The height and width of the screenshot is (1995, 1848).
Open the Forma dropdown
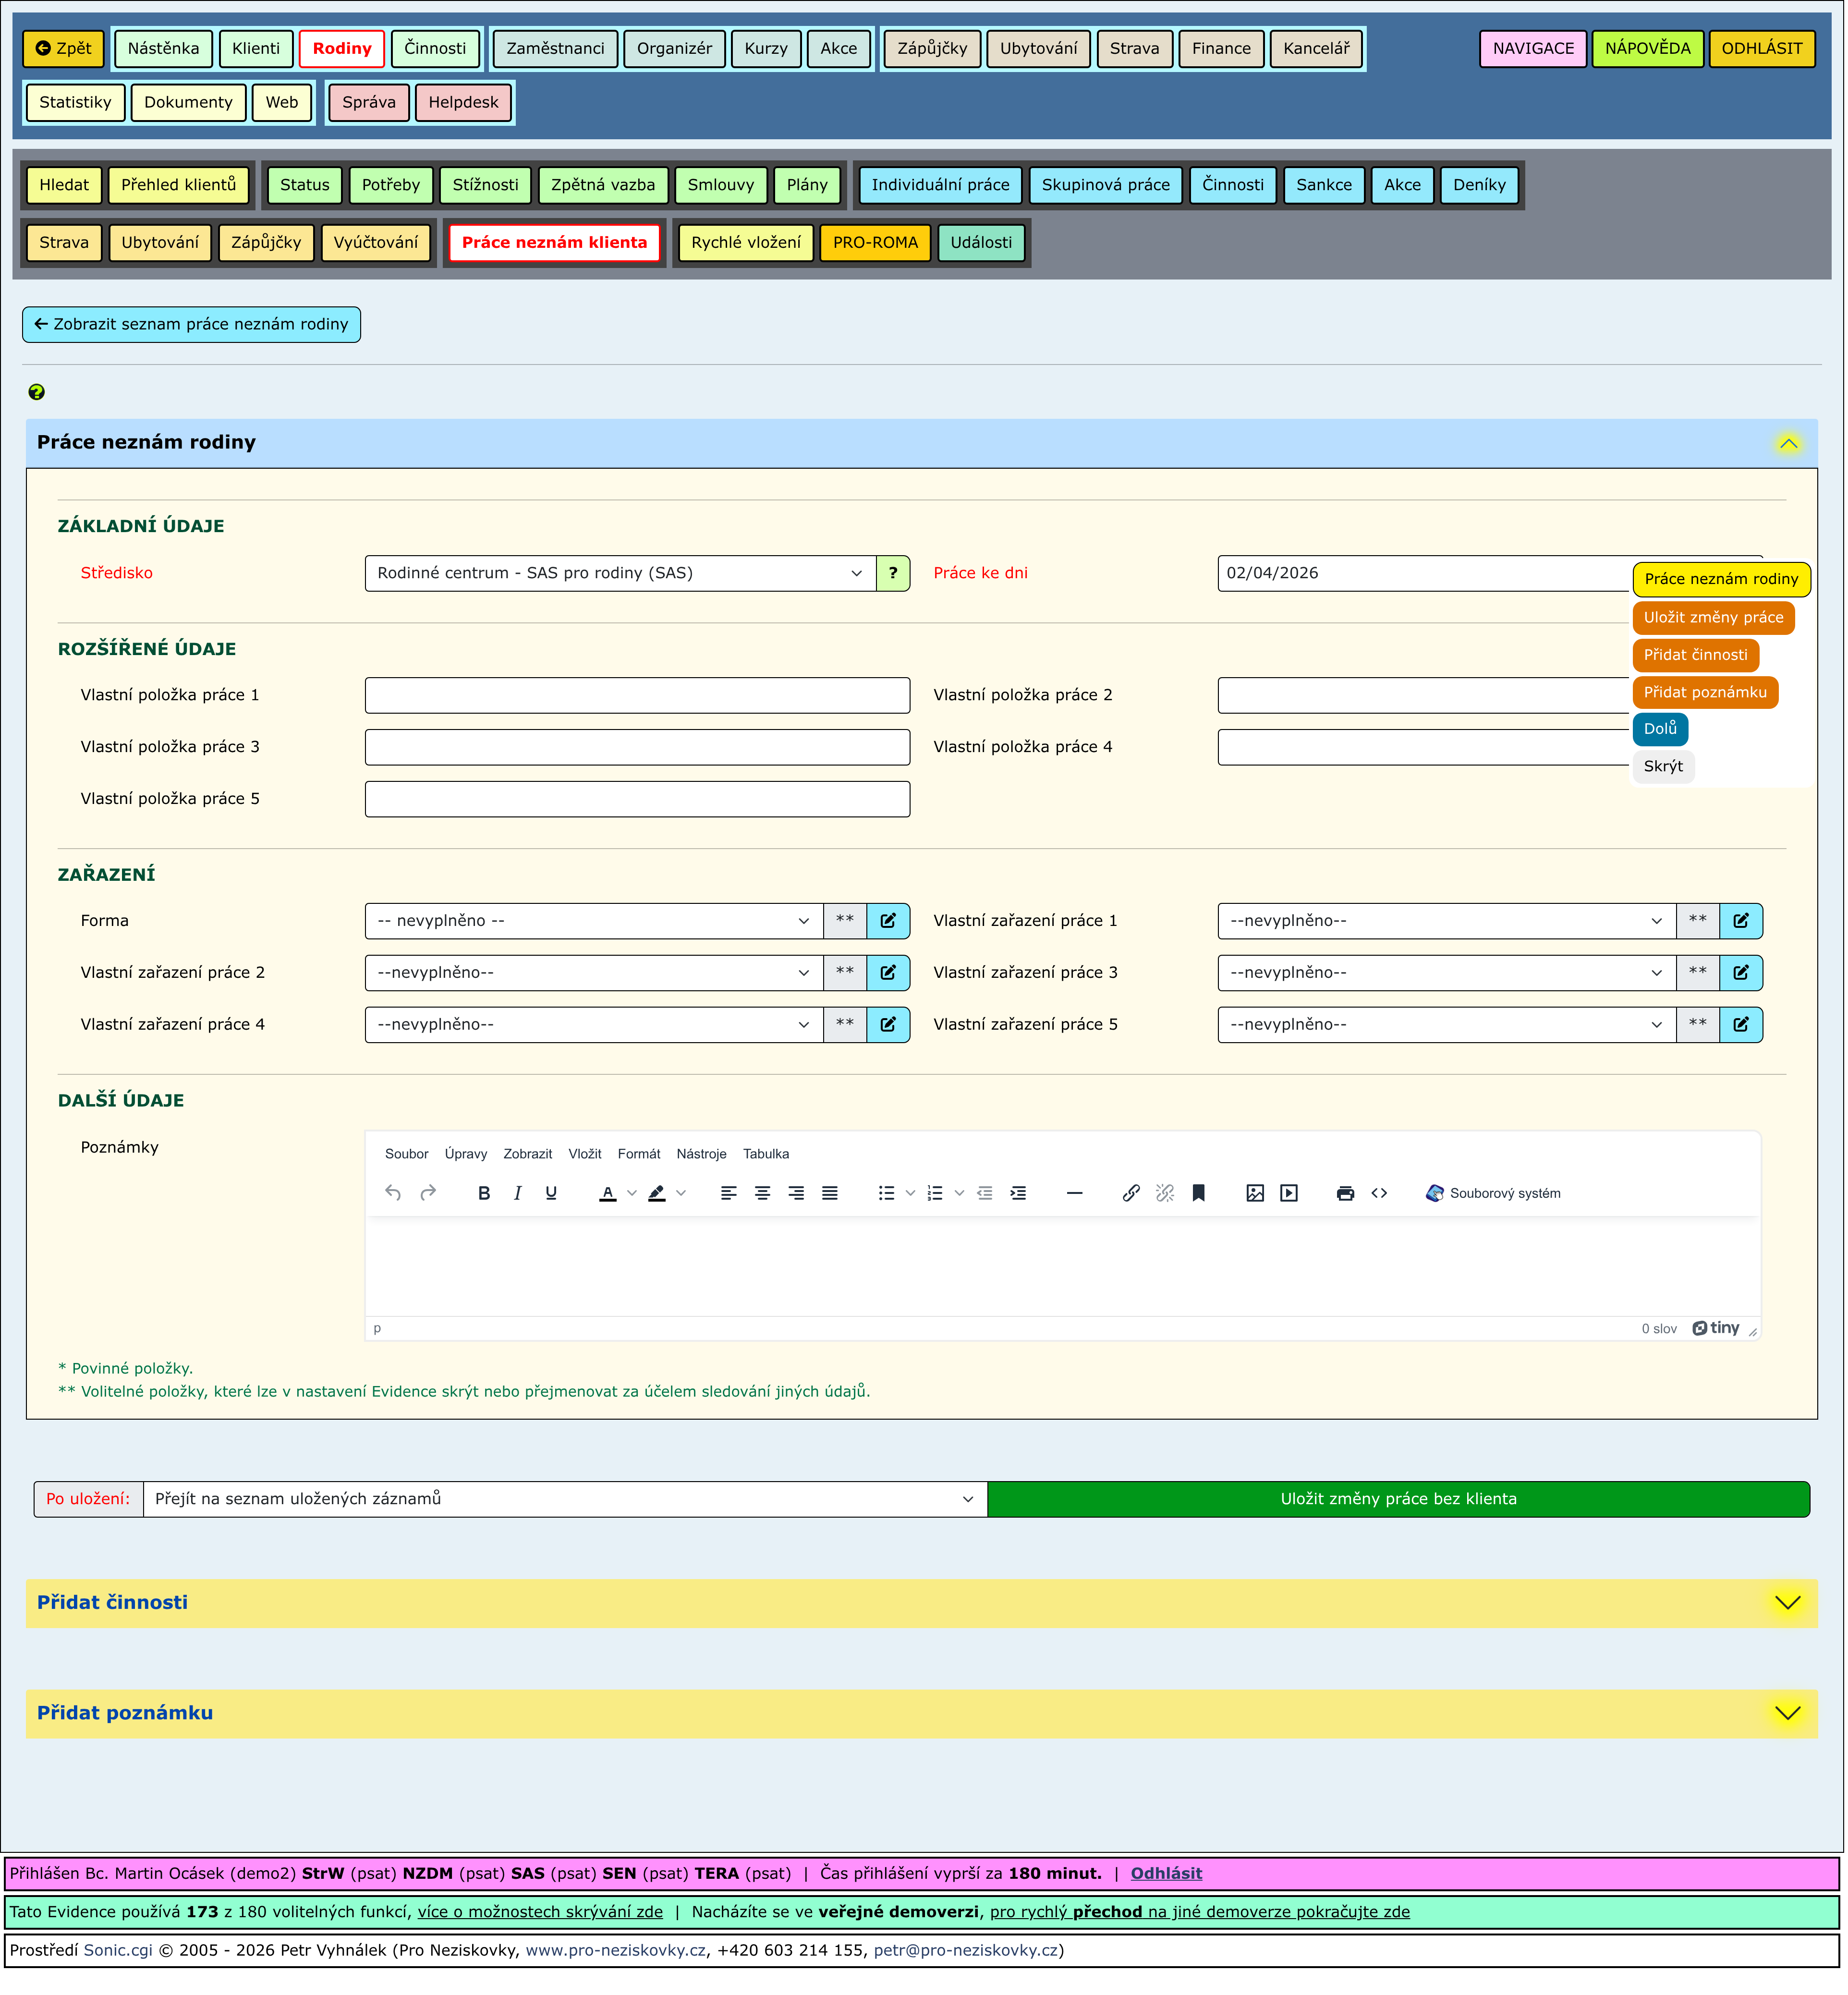[593, 921]
